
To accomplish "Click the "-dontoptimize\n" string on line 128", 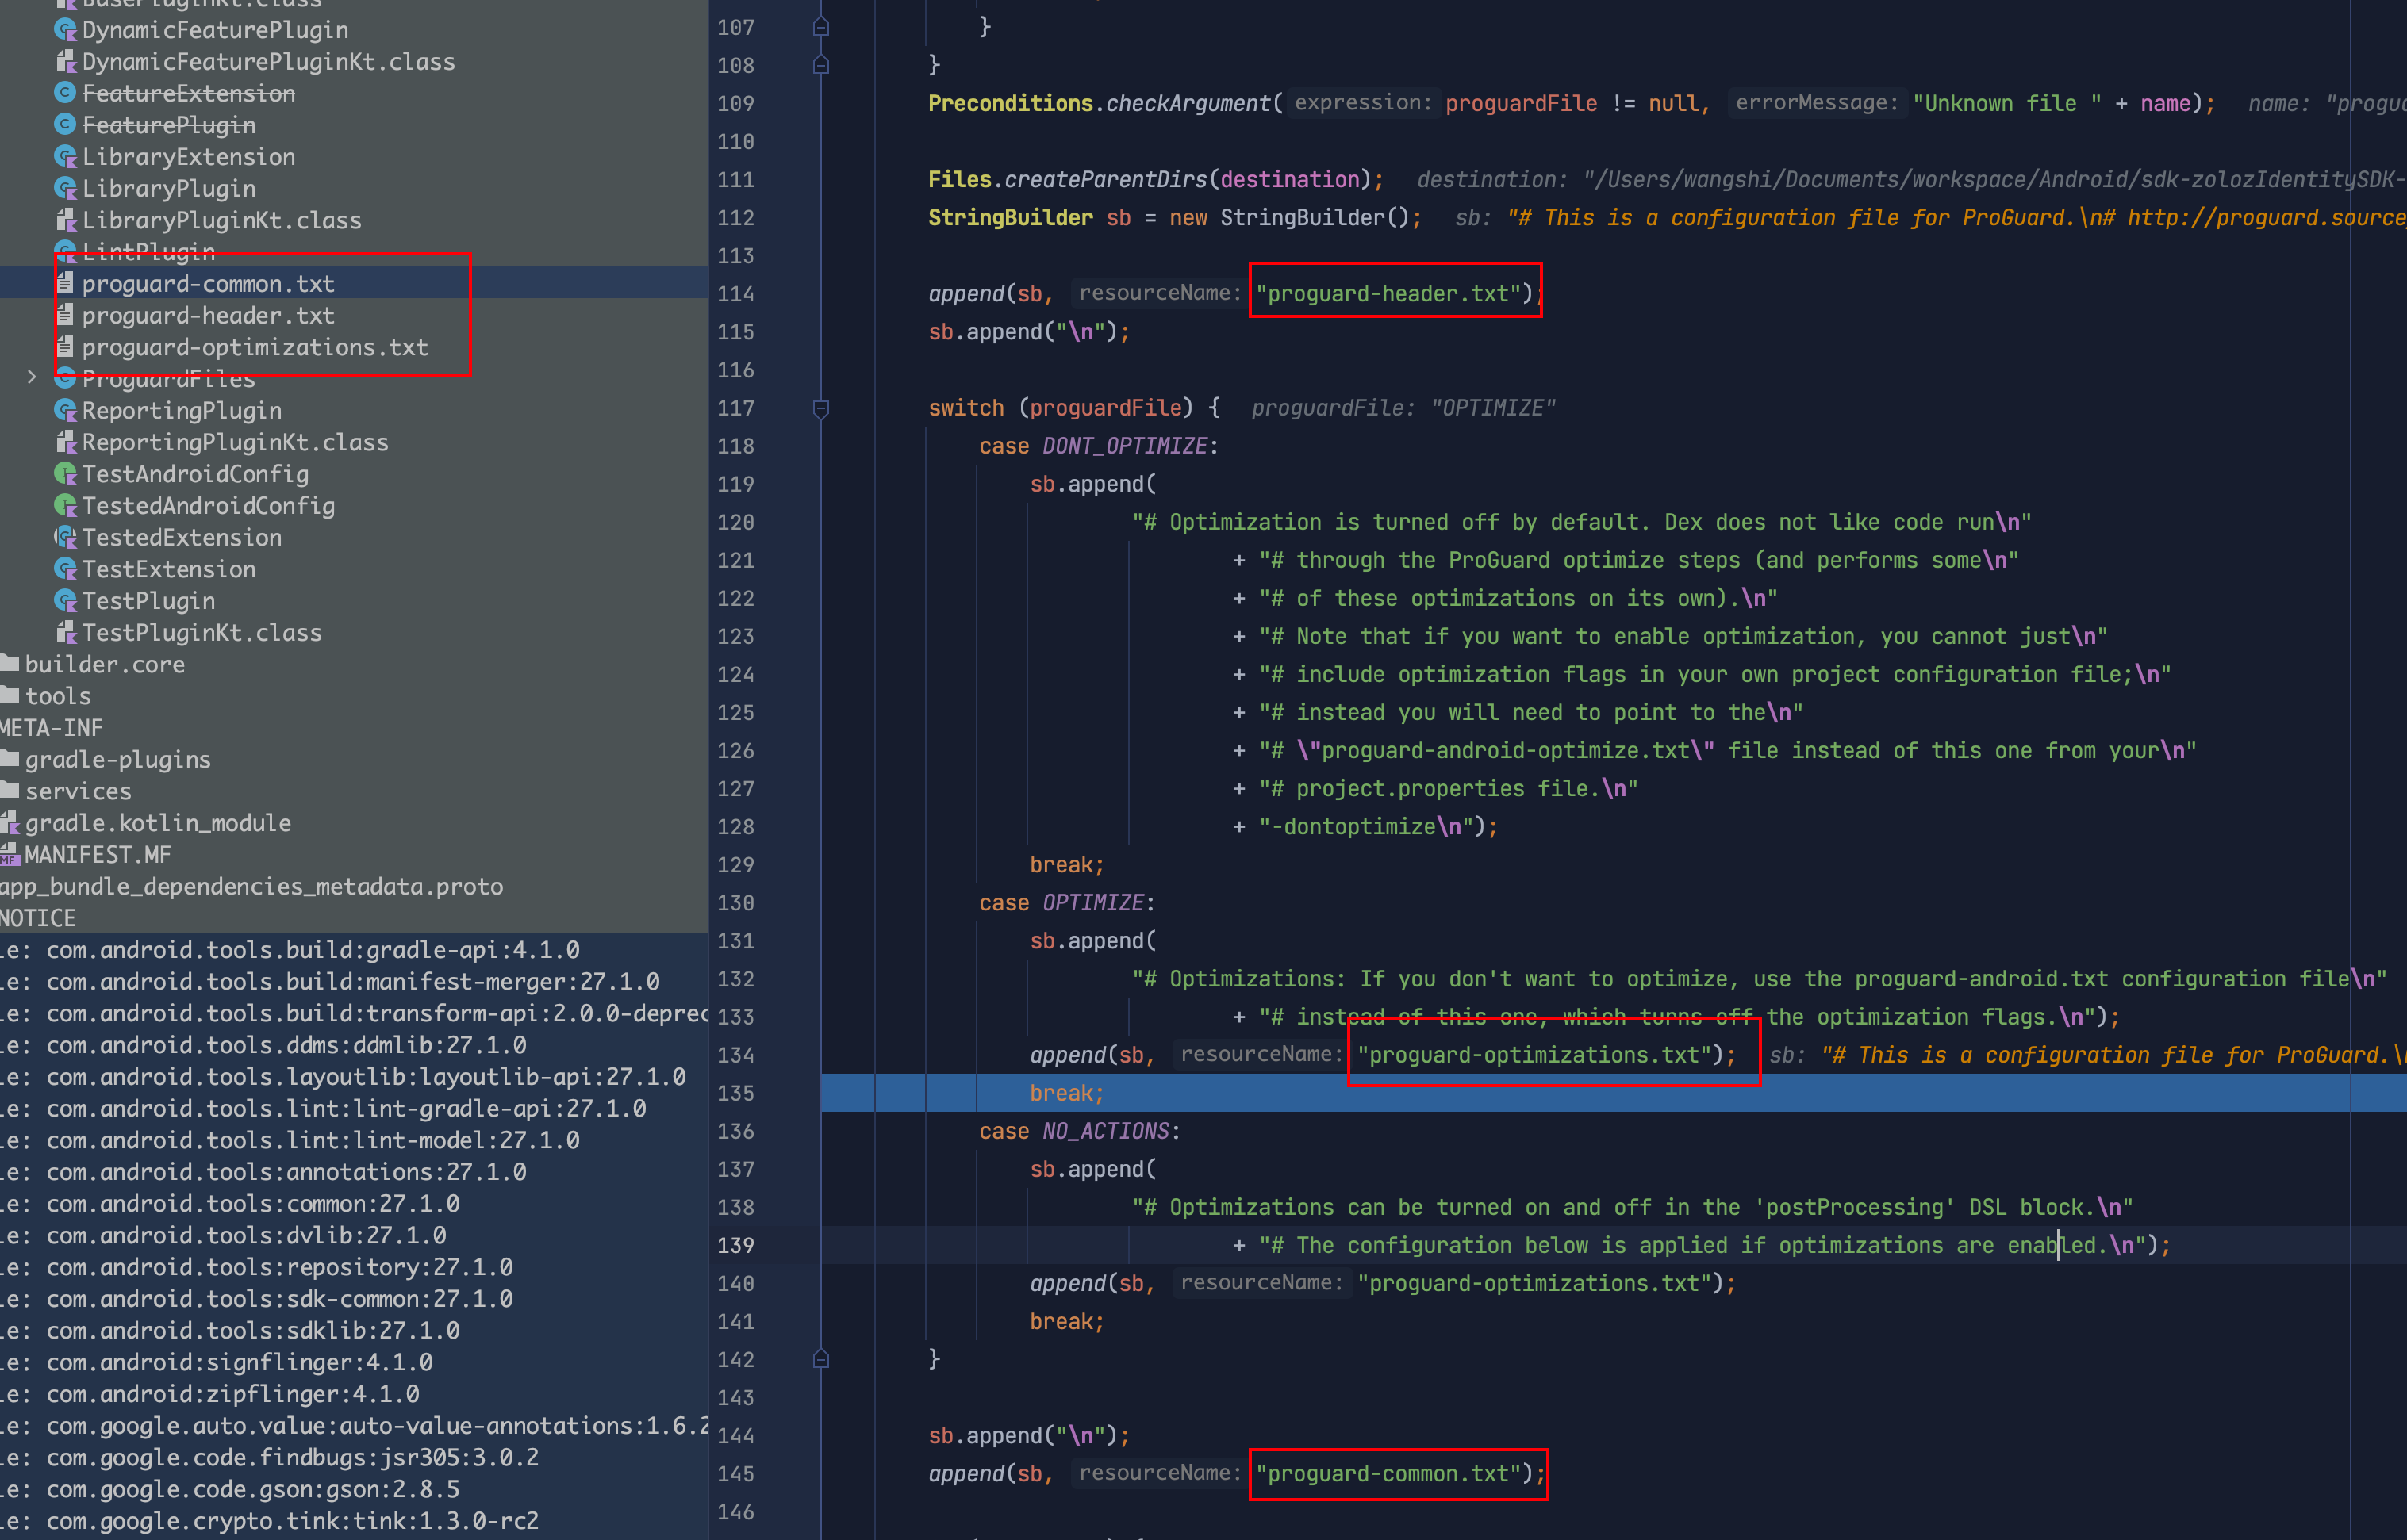I will (1365, 827).
